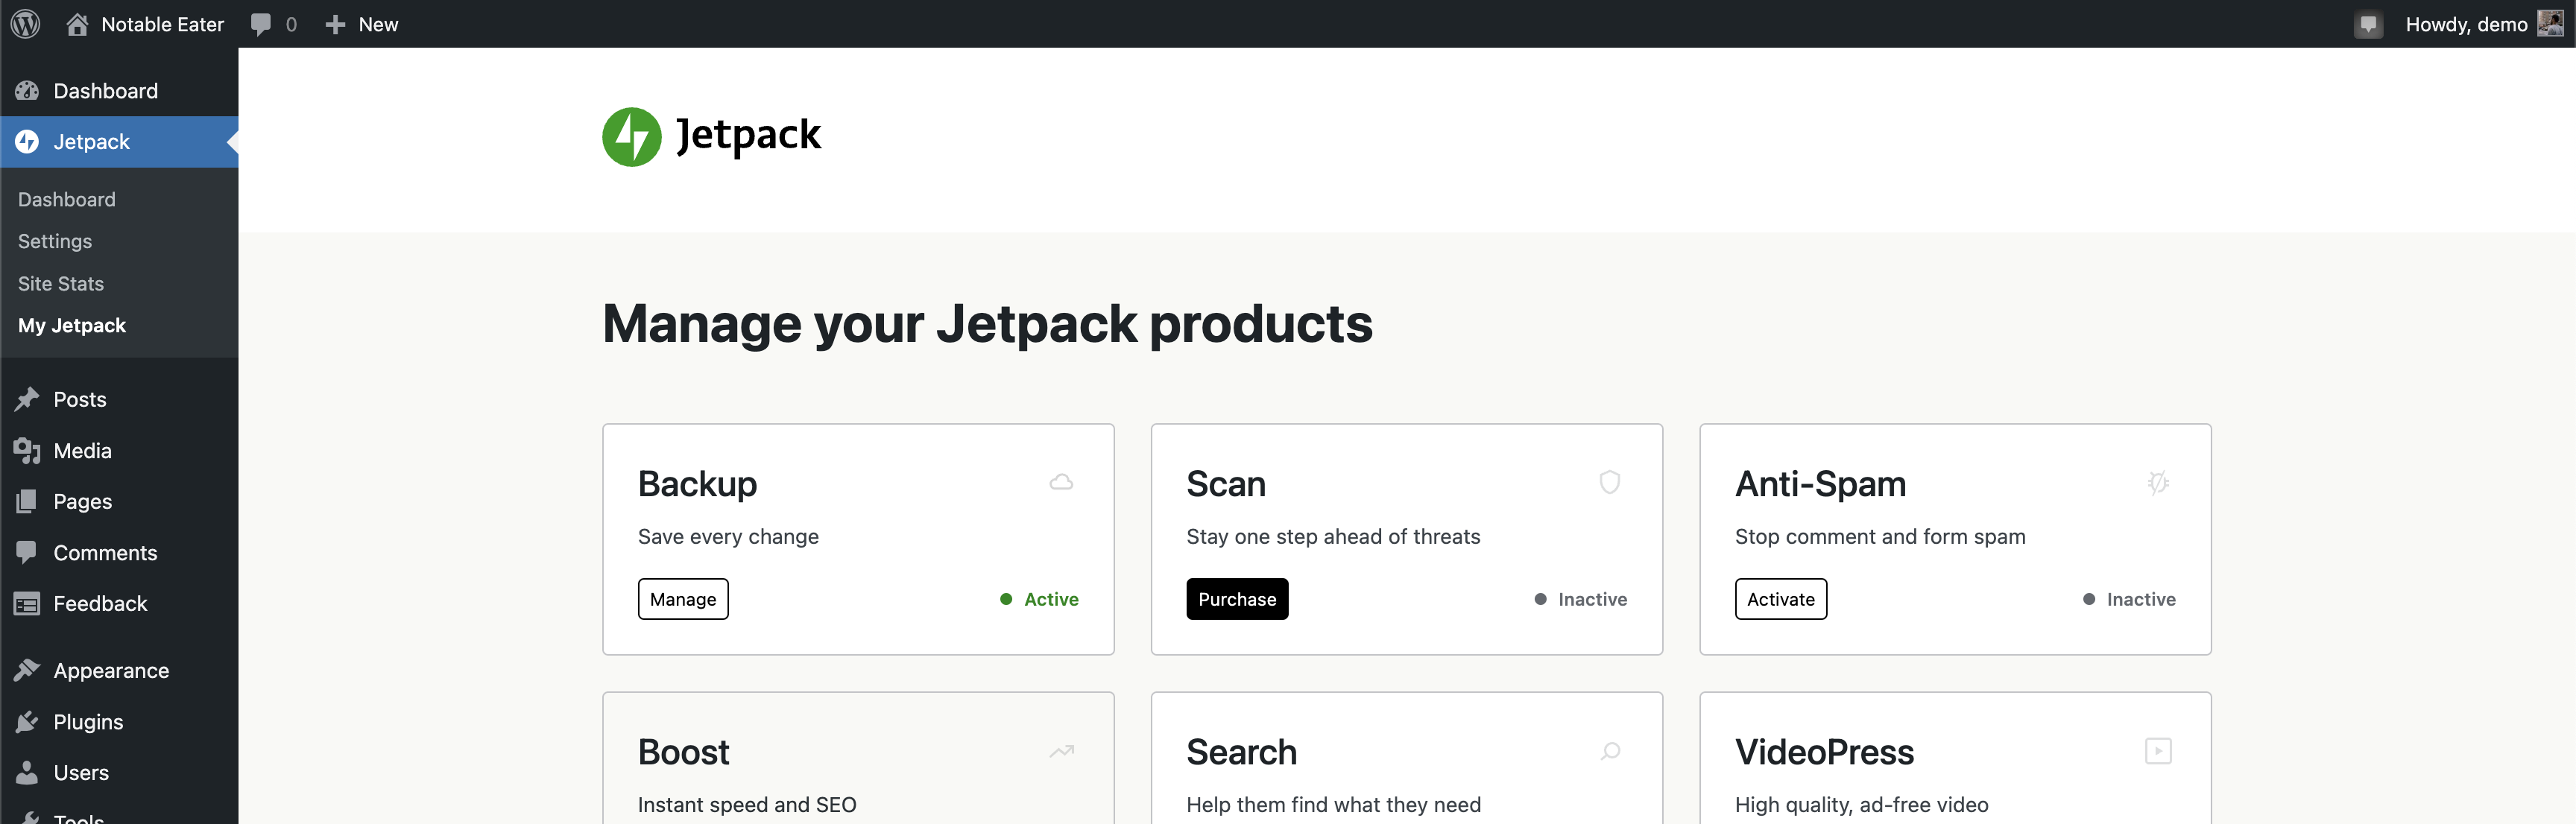Click 'Help them find what they need' text
The image size is (2576, 824).
pyautogui.click(x=1333, y=805)
